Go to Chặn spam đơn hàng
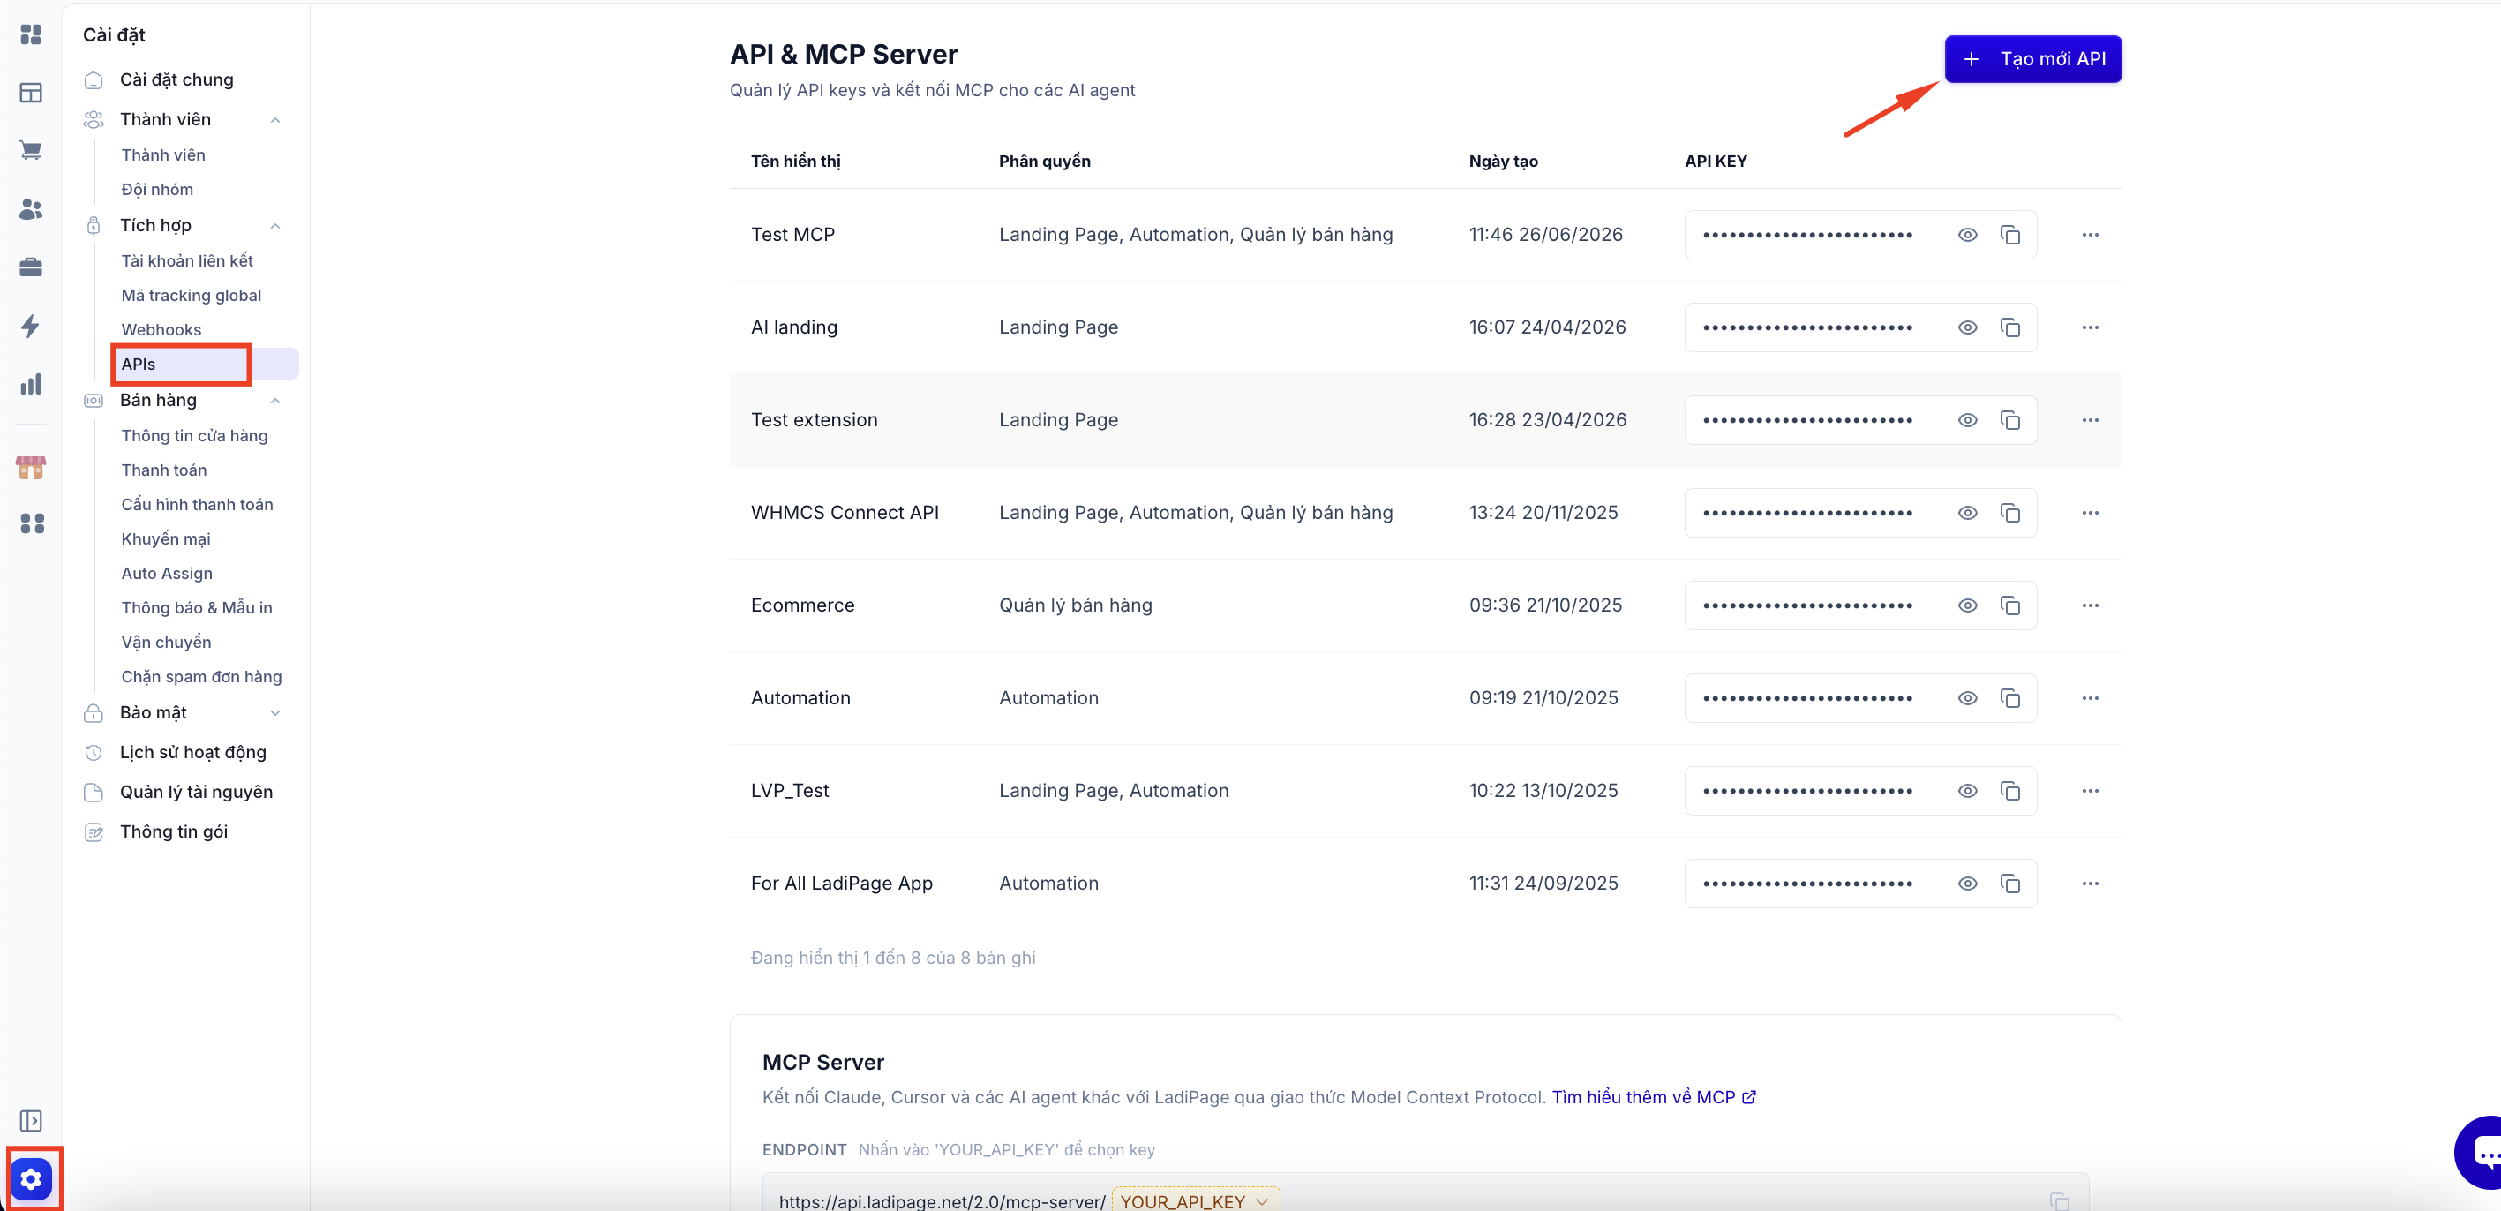This screenshot has width=2501, height=1211. pos(201,677)
